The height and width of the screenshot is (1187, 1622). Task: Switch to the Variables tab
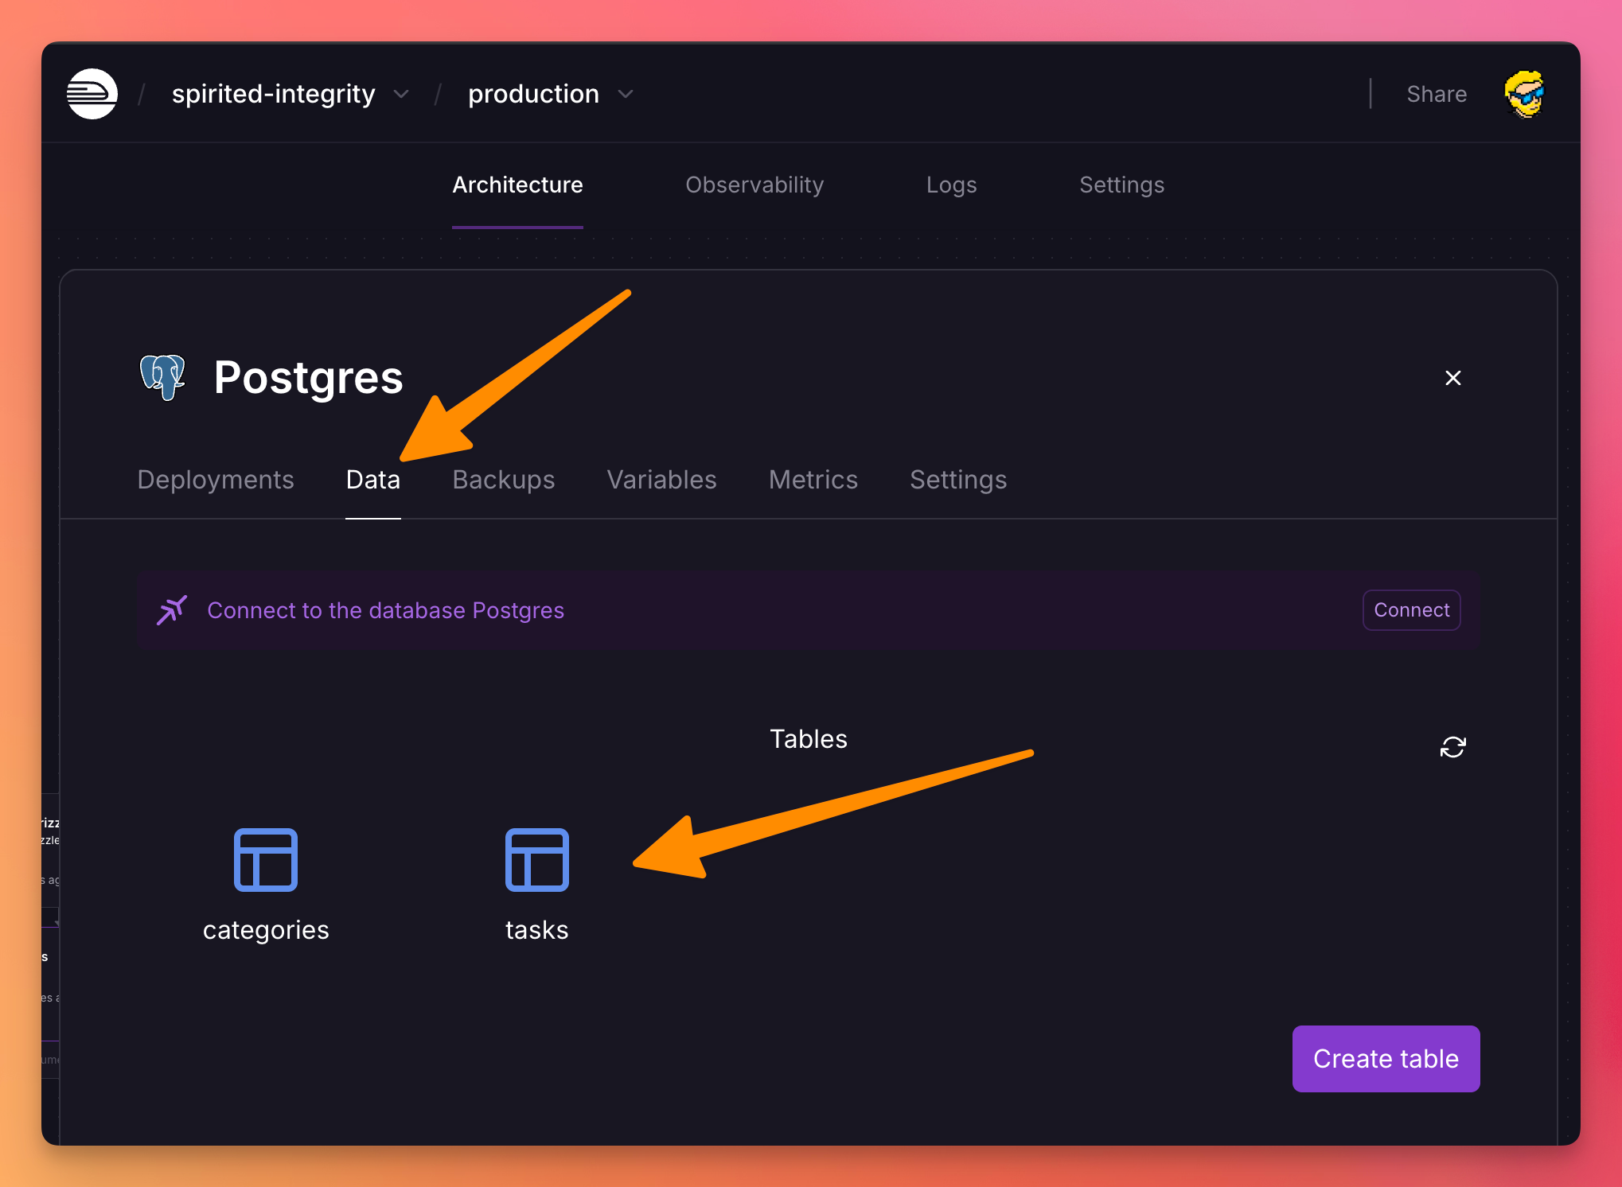pyautogui.click(x=661, y=480)
